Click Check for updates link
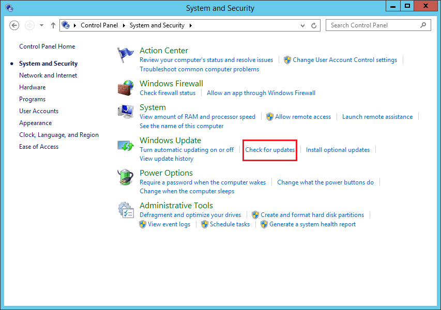 (270, 150)
